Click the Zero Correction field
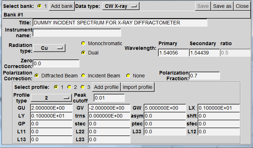The height and width of the screenshot is (148, 253). [x=56, y=63]
